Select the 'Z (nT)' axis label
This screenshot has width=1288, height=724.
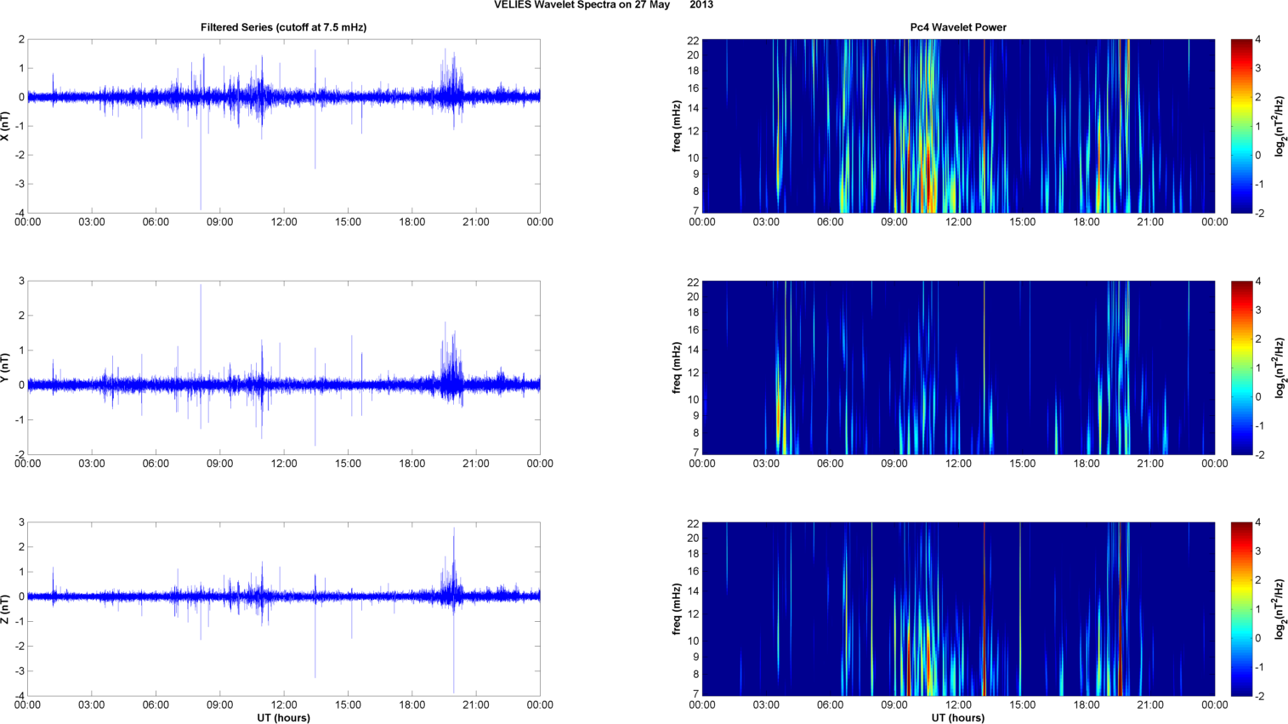coord(5,609)
